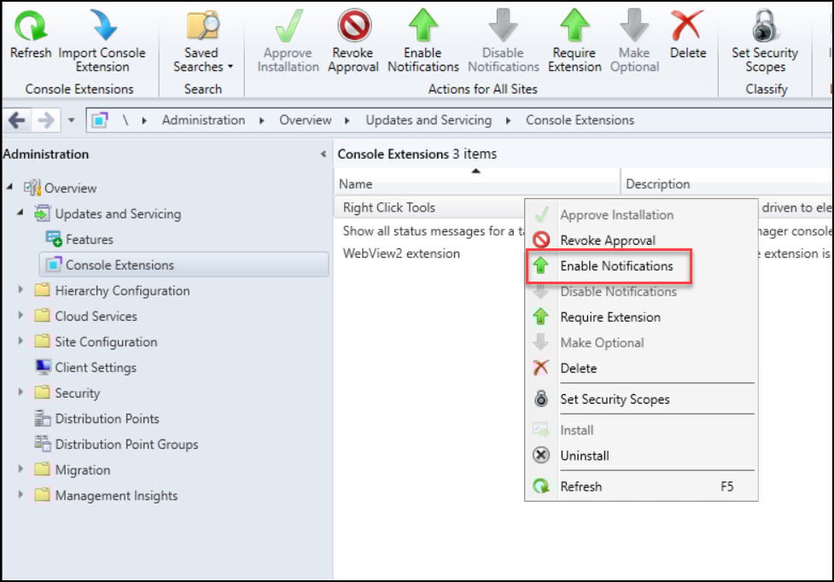Click Administration in the breadcrumb
Screen dimensions: 834x582
204,120
